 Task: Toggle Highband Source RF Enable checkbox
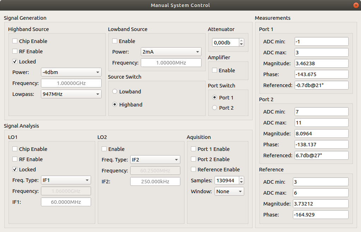pos(15,51)
